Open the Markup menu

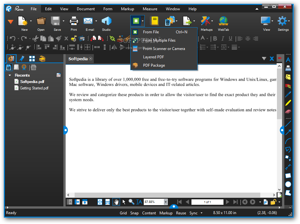[x=127, y=9]
